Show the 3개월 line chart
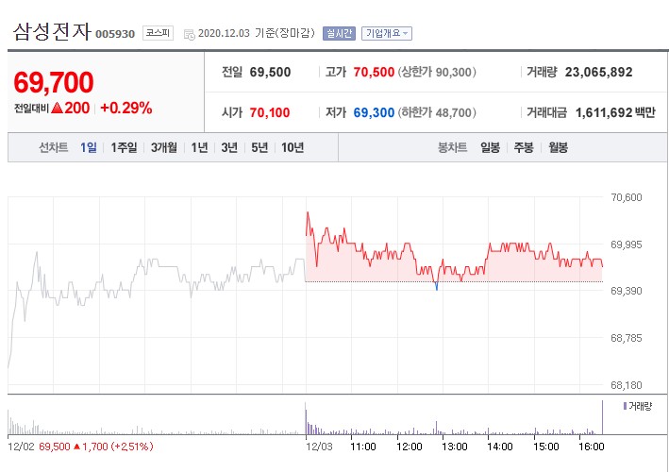669x472 pixels. point(164,147)
